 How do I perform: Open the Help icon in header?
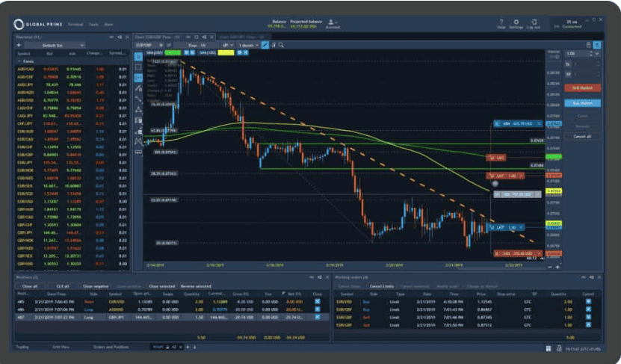(501, 22)
